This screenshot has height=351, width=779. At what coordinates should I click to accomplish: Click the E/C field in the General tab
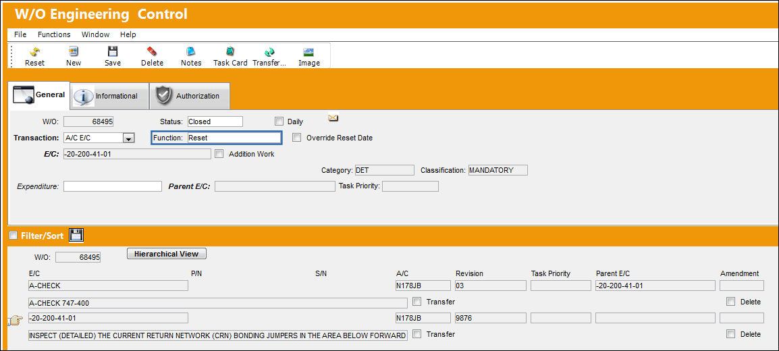point(137,154)
